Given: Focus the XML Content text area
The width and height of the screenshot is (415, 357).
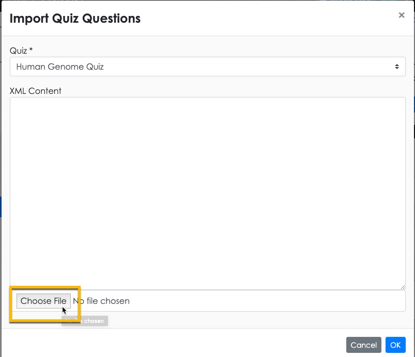Looking at the screenshot, I should 208,193.
